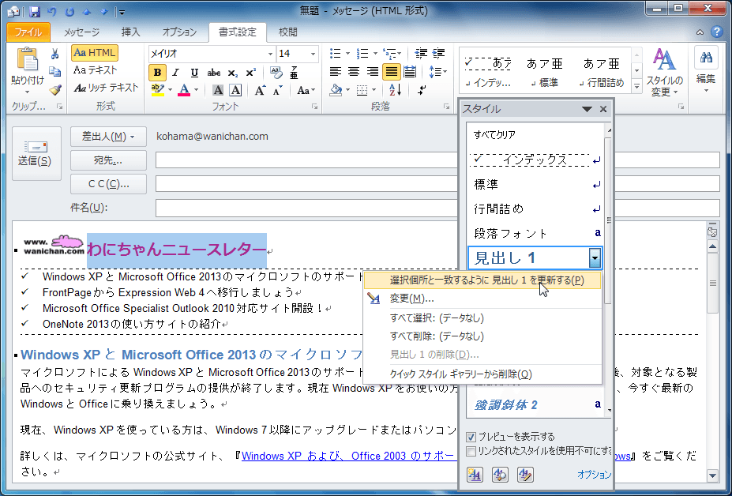Select the リッチ テキスト format

[x=106, y=88]
